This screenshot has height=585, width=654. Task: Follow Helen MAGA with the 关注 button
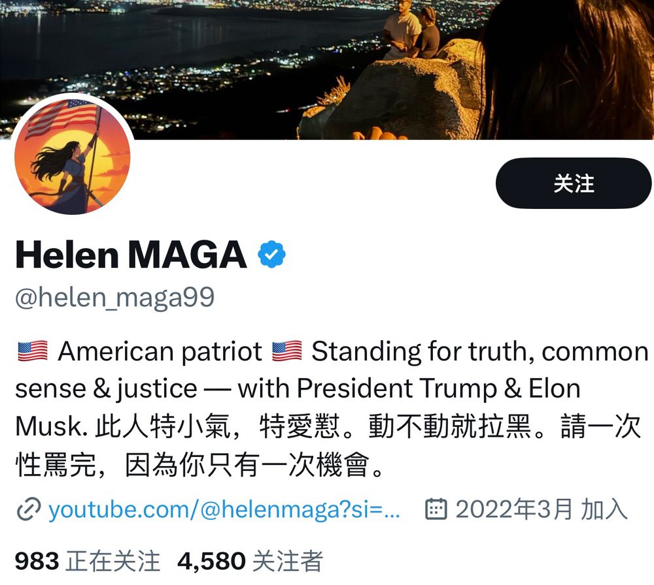(573, 183)
